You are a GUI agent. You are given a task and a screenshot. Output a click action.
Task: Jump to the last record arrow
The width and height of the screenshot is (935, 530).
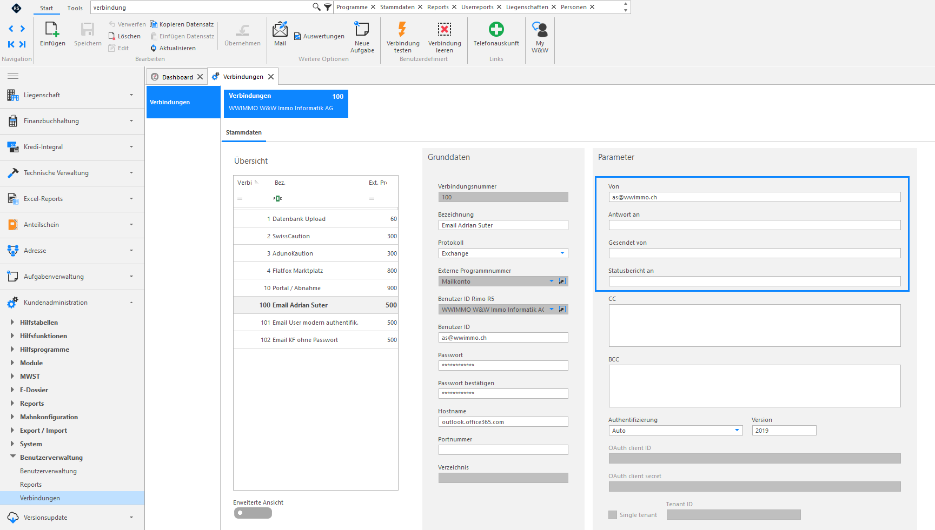pyautogui.click(x=23, y=44)
